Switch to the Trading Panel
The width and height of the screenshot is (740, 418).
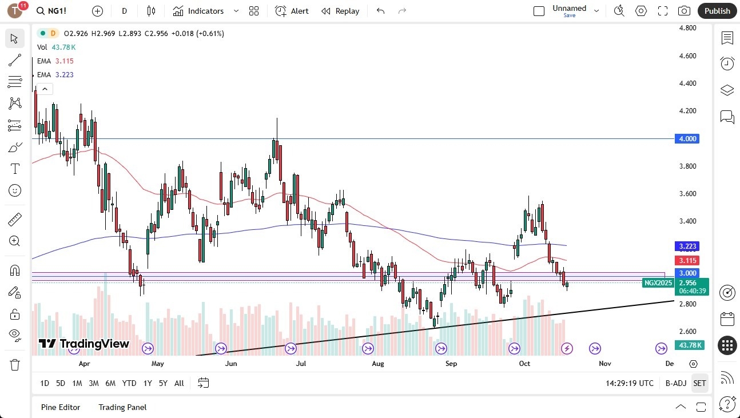pos(122,407)
